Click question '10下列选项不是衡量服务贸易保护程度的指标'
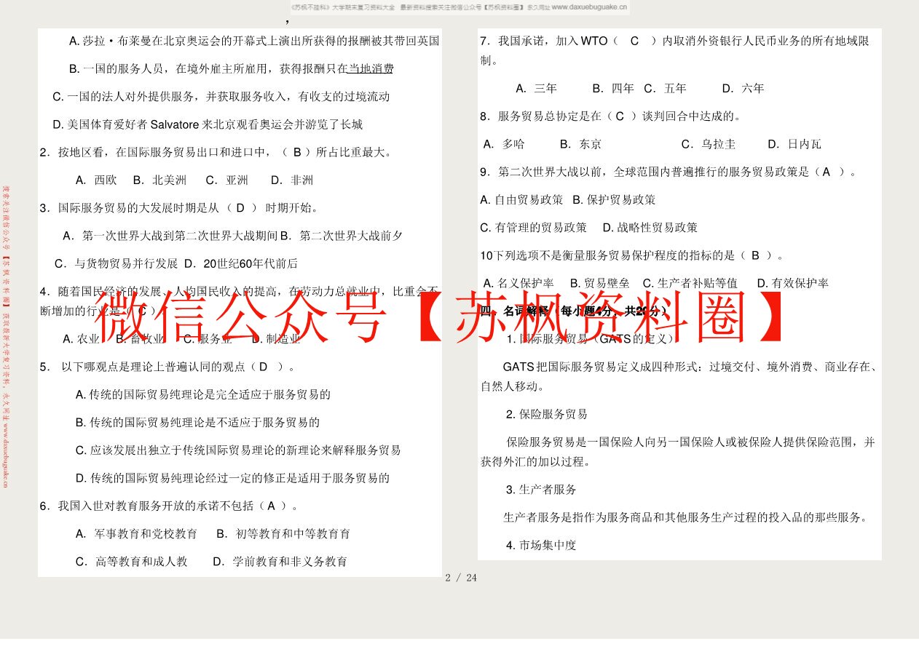Image resolution: width=919 pixels, height=649 pixels. [x=632, y=255]
